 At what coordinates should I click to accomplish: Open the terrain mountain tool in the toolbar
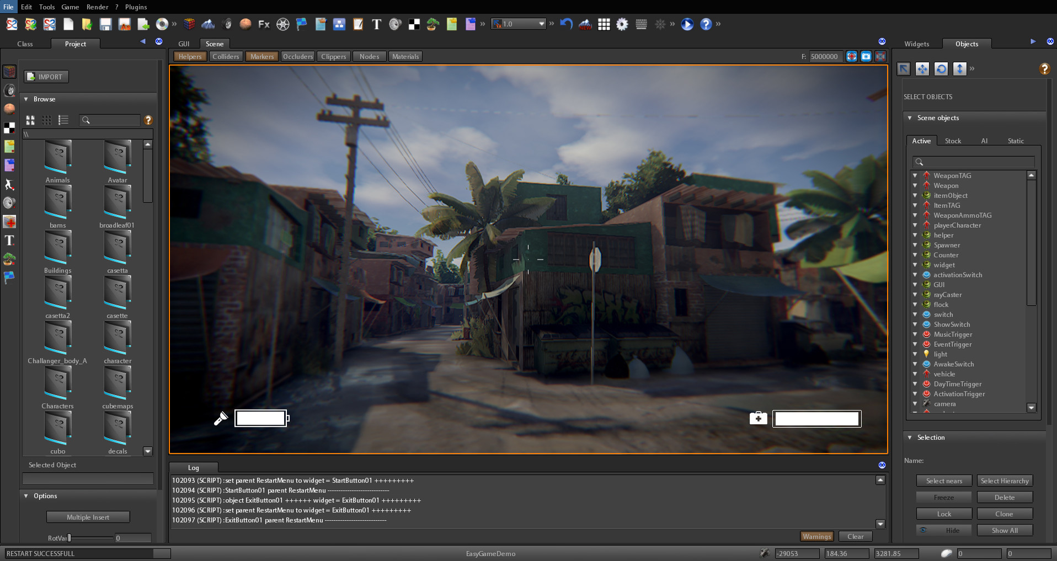(x=209, y=24)
